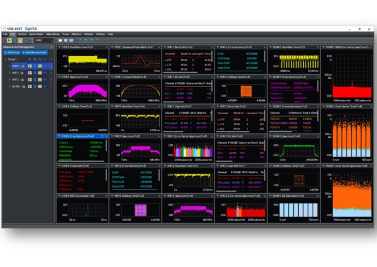The image size is (377, 267).
Task: Maximize the UWB1 Error Summary trace panel
Action: click(102, 136)
